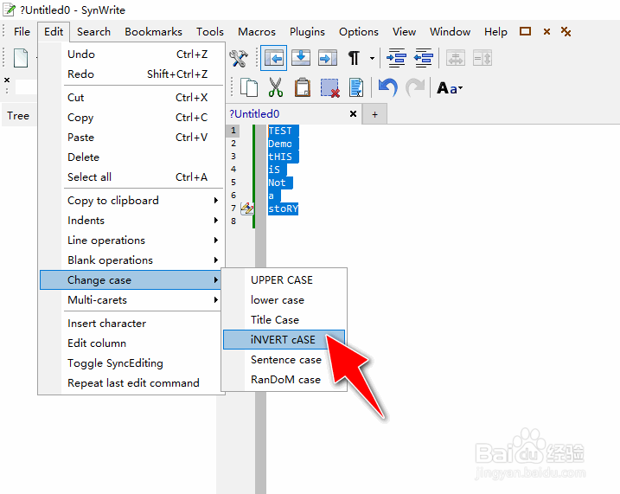Viewport: 620px width, 494px height.
Task: Expand the Multi-carets submenu
Action: [x=131, y=300]
